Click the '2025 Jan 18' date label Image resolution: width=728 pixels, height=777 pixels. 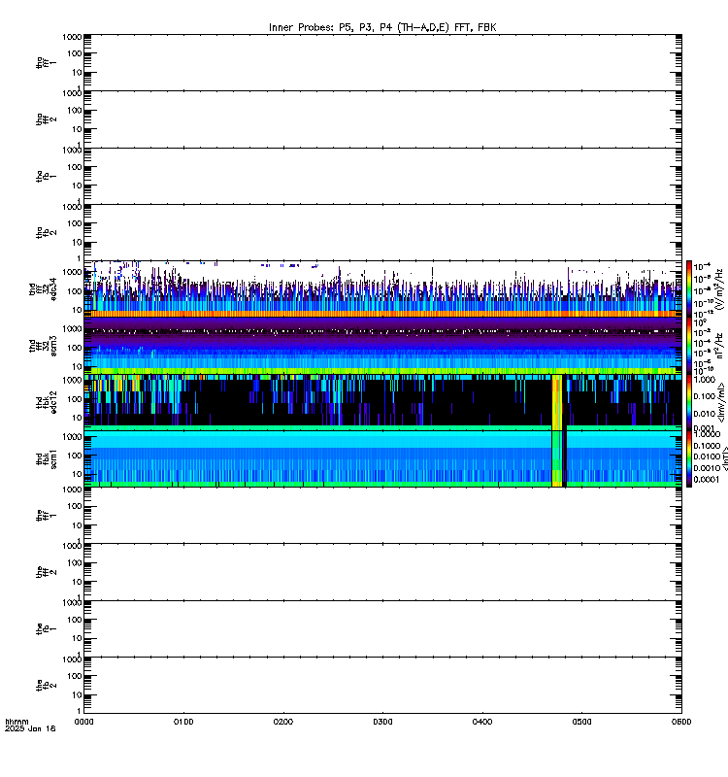pos(30,729)
